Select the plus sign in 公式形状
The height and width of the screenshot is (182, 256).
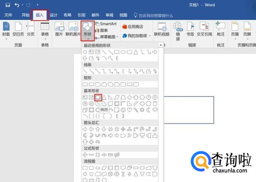coord(85,155)
